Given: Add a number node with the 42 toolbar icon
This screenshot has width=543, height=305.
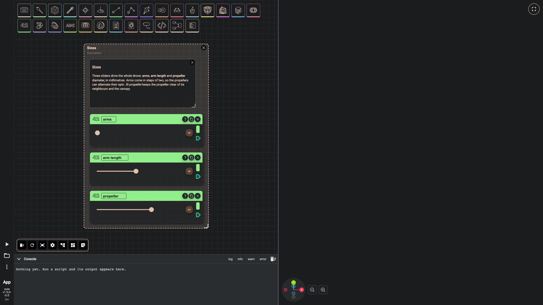Looking at the screenshot, I should tap(24, 26).
